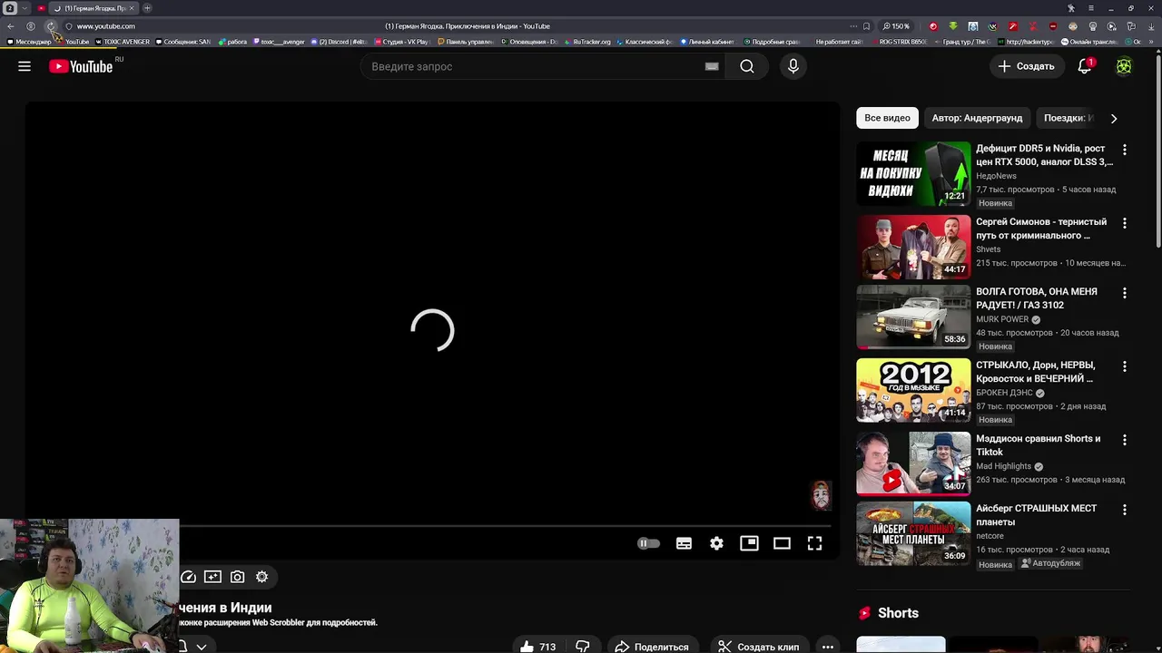This screenshot has height=653, width=1162.
Task: Click the channel watermark on the video
Action: pyautogui.click(x=821, y=495)
